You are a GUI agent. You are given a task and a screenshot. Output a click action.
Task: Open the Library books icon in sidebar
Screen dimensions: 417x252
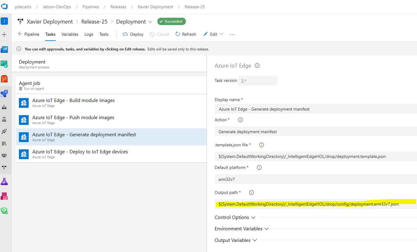[4, 143]
